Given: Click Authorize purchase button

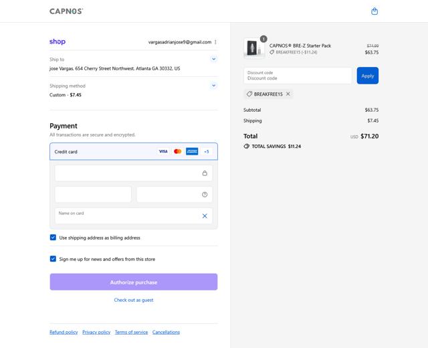Looking at the screenshot, I should point(134,282).
